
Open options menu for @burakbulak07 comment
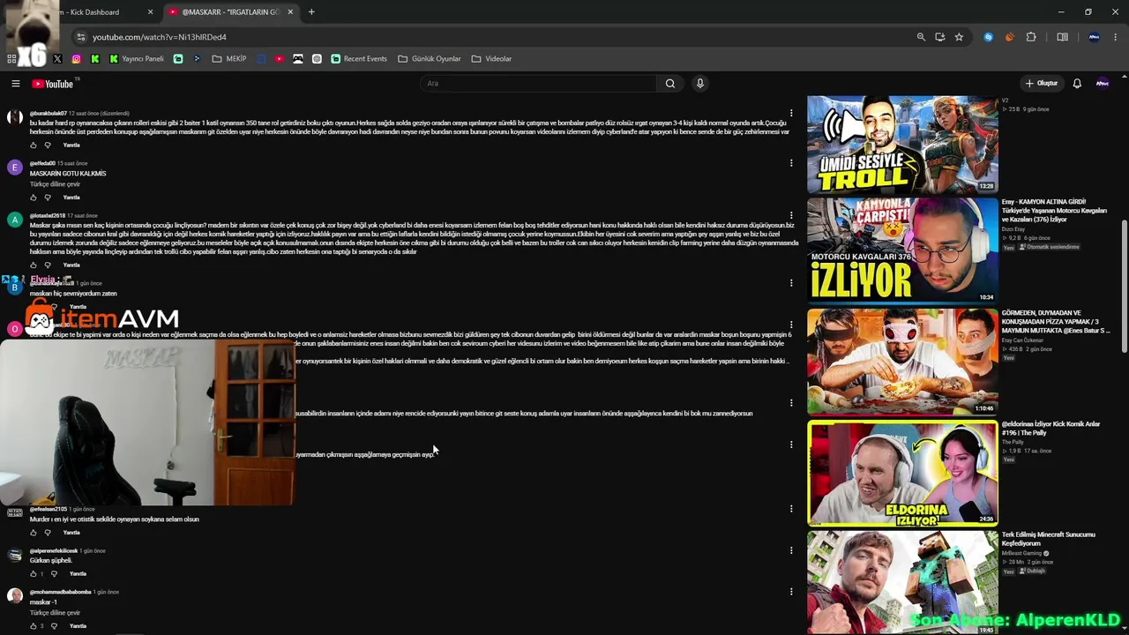pos(791,113)
